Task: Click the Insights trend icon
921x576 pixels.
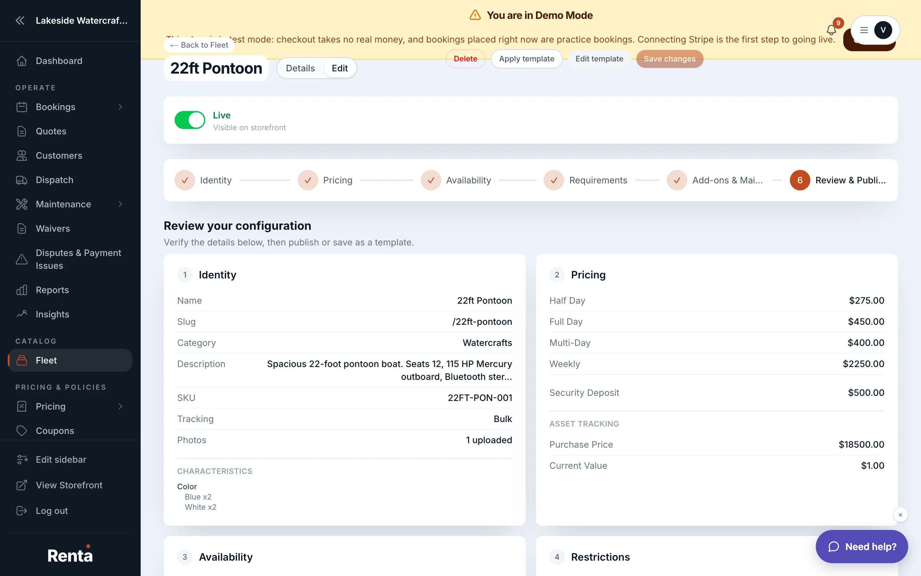Action: pyautogui.click(x=22, y=314)
